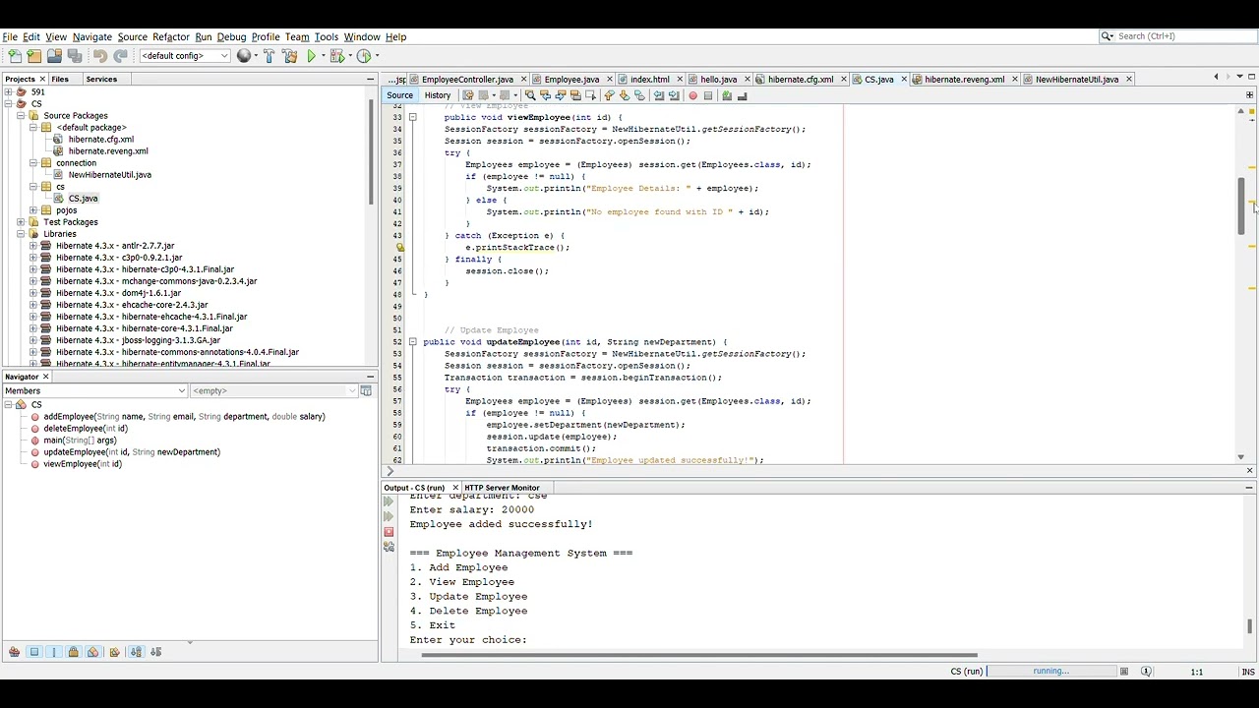
Task: Toggle Show Inherited Members in Navigator
Action: (x=14, y=652)
